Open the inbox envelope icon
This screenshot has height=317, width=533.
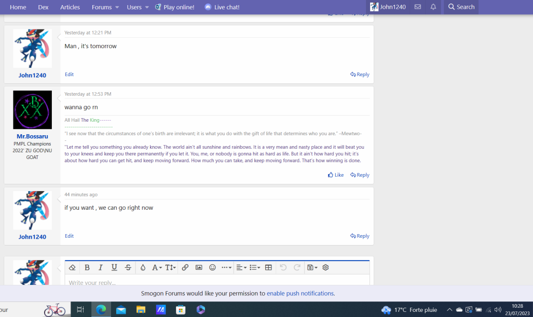(418, 7)
